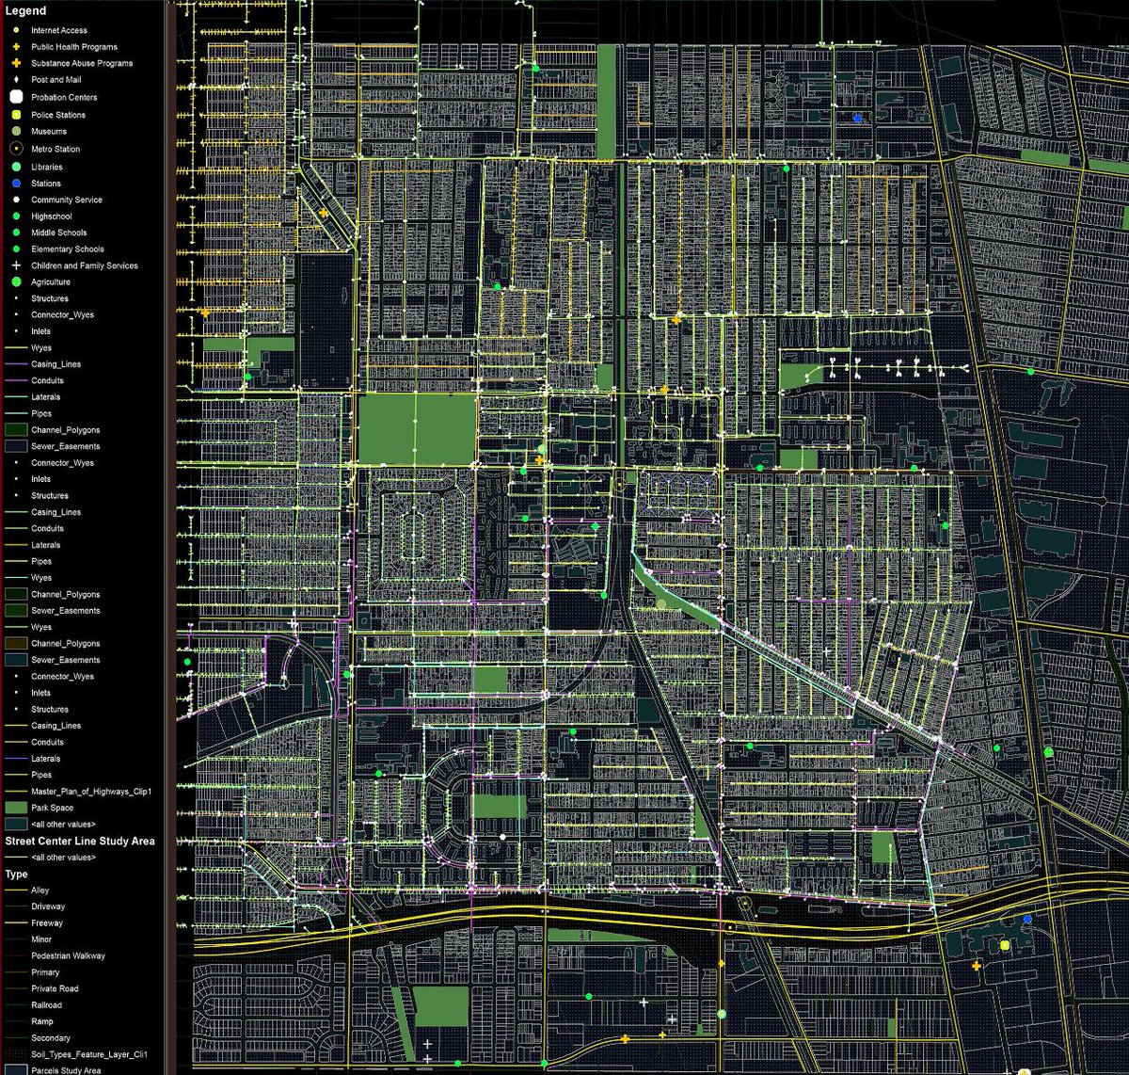Select the yellow police station marker on map
The image size is (1129, 1075).
pos(1005,945)
